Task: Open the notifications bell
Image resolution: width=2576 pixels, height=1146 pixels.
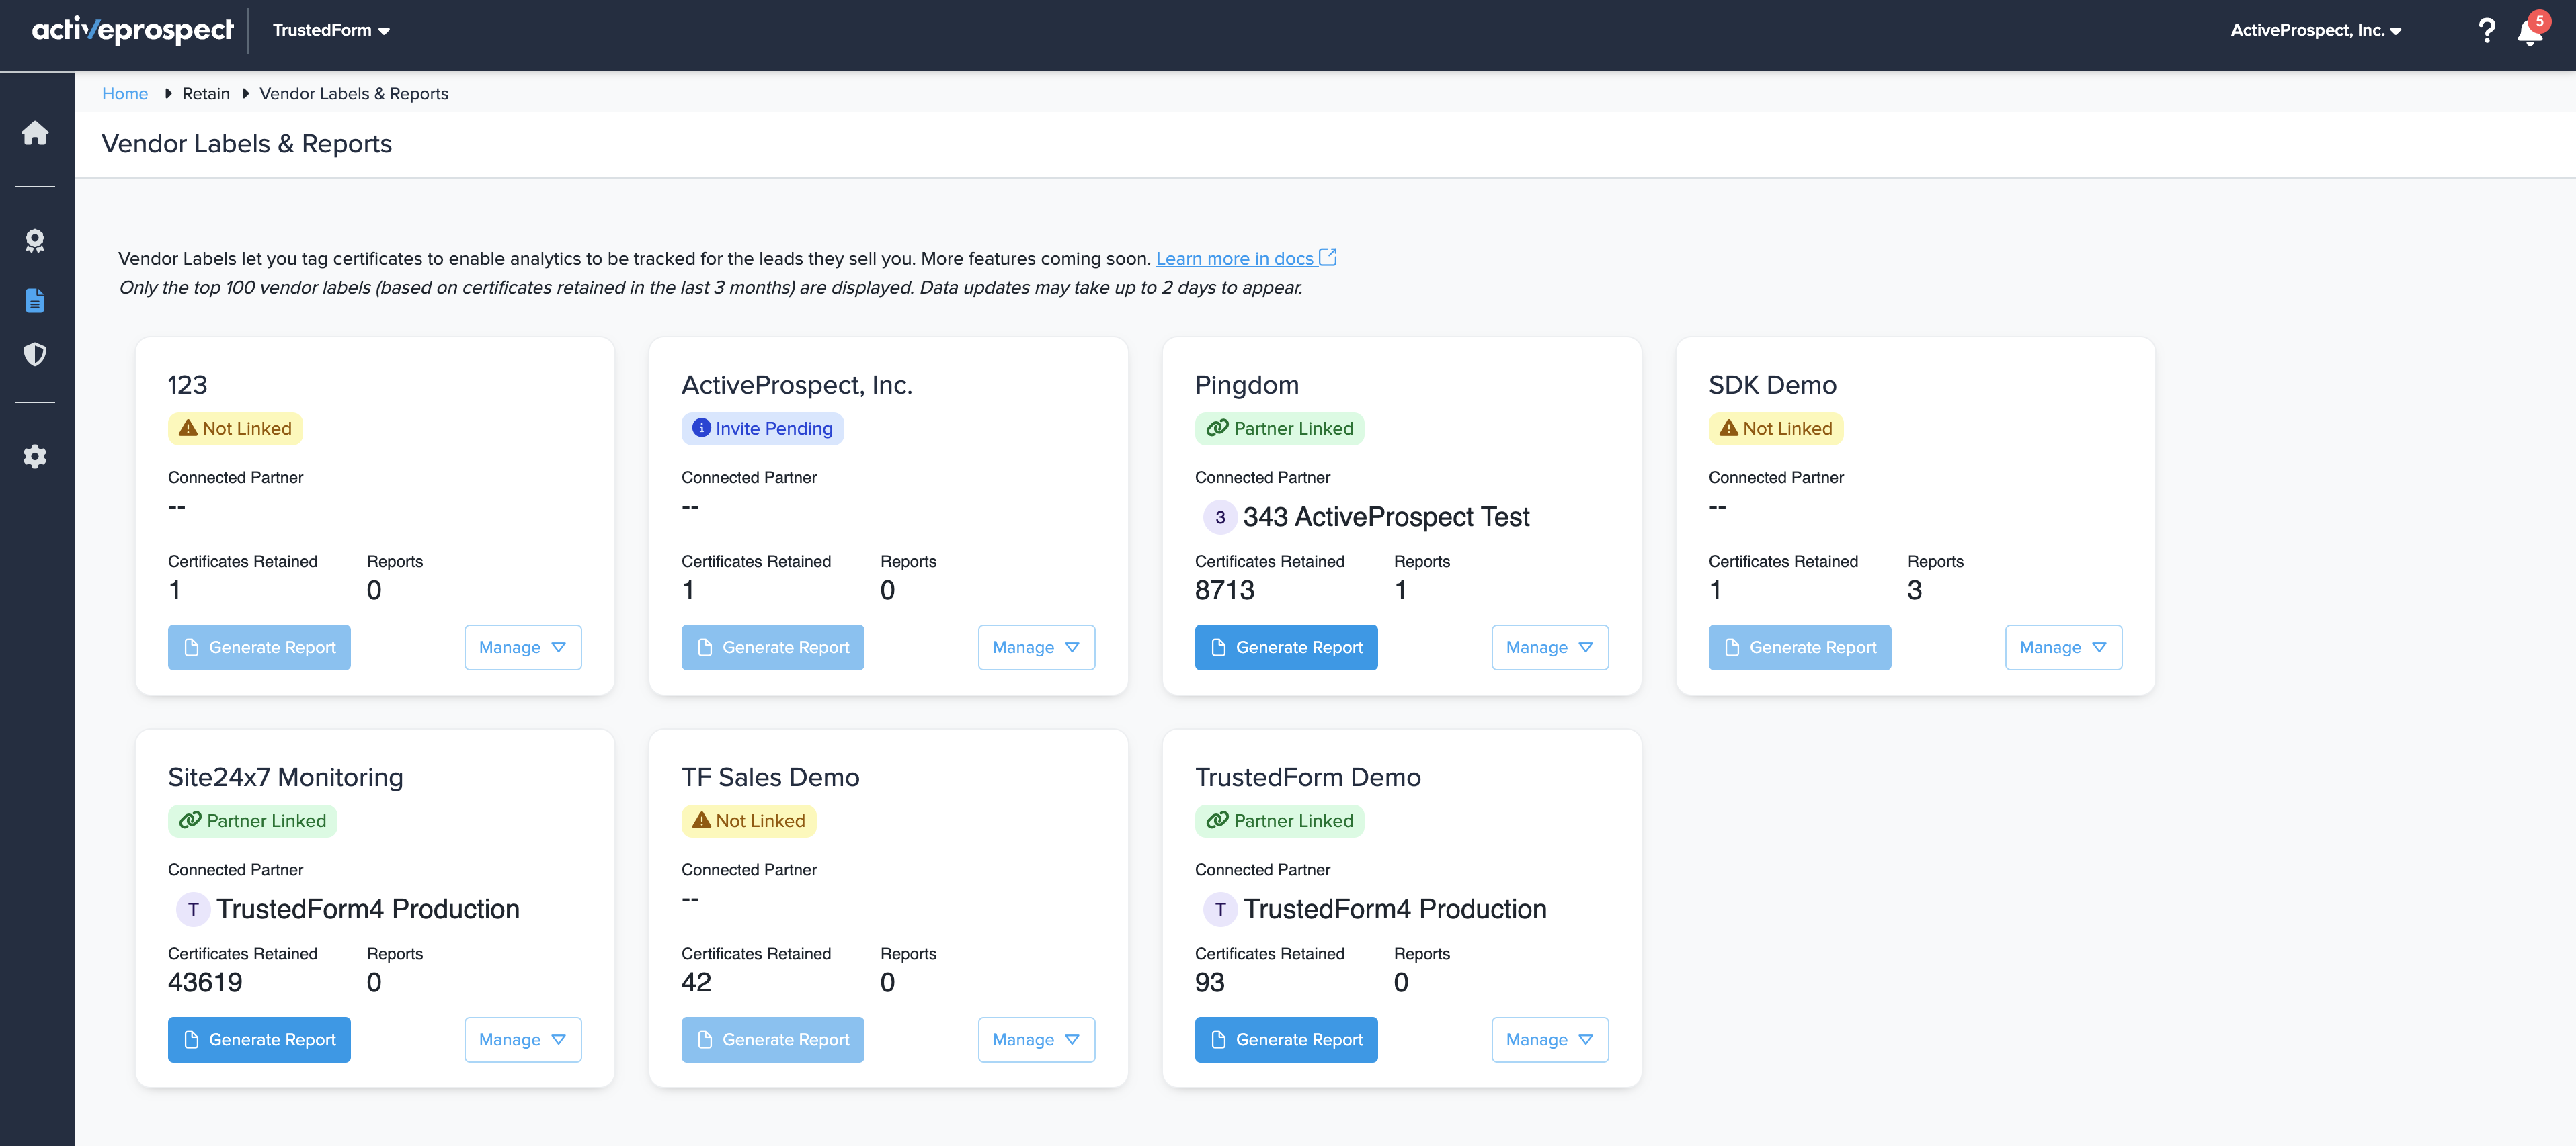Action: click(2530, 32)
